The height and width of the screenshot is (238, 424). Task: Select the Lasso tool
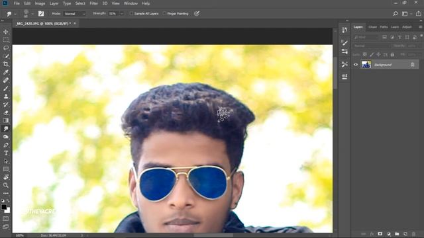point(6,48)
